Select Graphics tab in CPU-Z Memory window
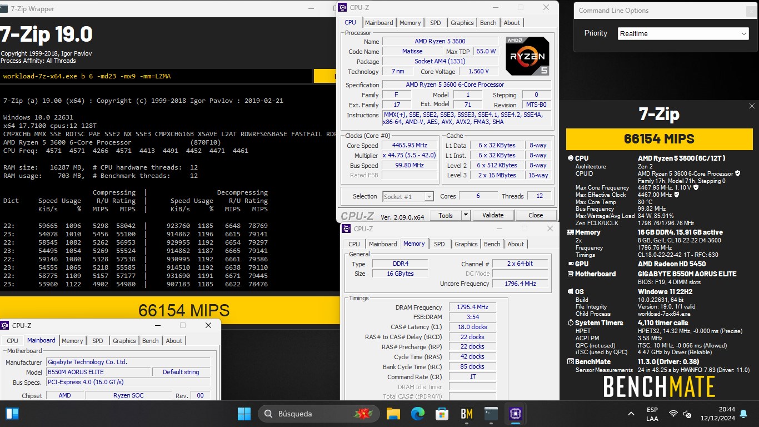The image size is (759, 427). 466,244
